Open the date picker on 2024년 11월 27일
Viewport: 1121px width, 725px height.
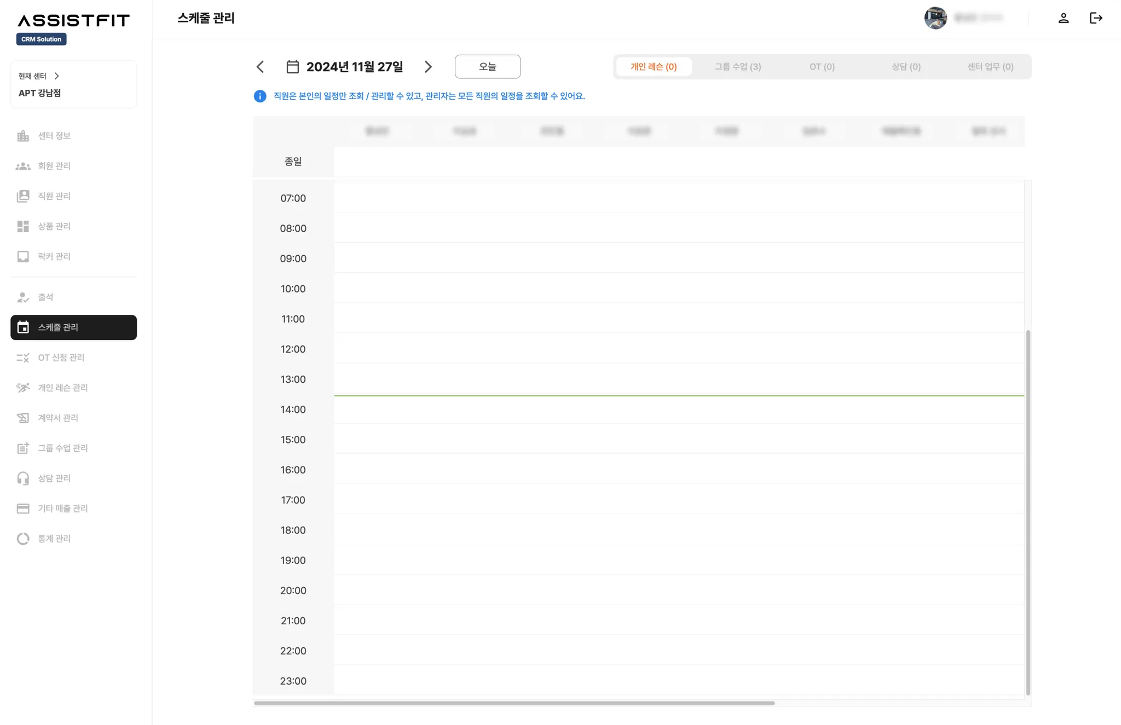tap(354, 67)
